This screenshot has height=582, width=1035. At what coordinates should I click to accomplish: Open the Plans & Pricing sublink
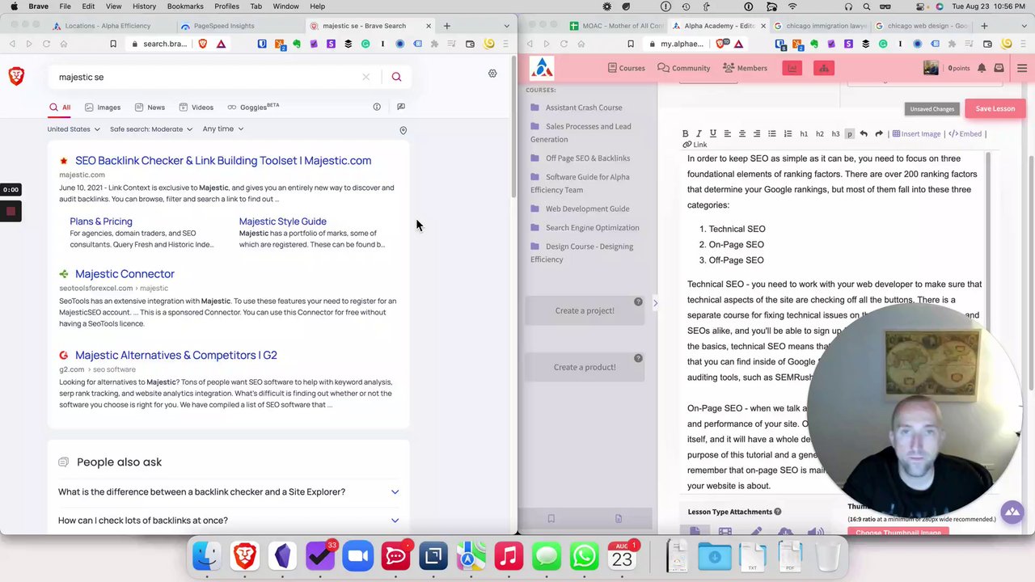pos(101,221)
